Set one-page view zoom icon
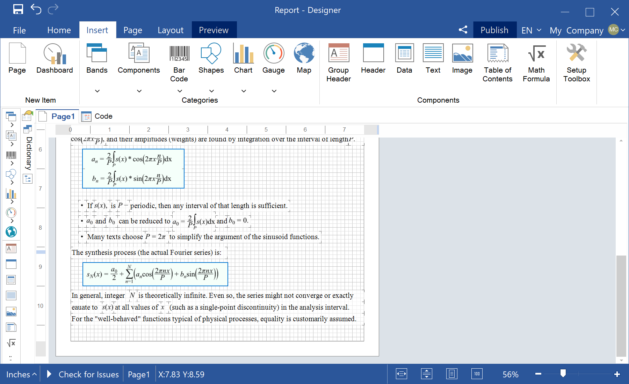The image size is (629, 384). [452, 374]
